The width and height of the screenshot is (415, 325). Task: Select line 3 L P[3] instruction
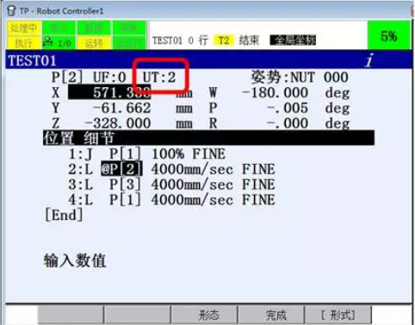tap(171, 184)
